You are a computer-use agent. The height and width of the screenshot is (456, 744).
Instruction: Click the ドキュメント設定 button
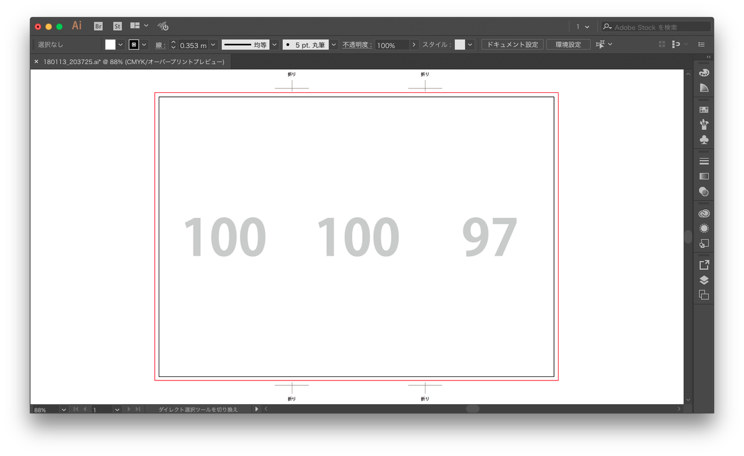512,44
